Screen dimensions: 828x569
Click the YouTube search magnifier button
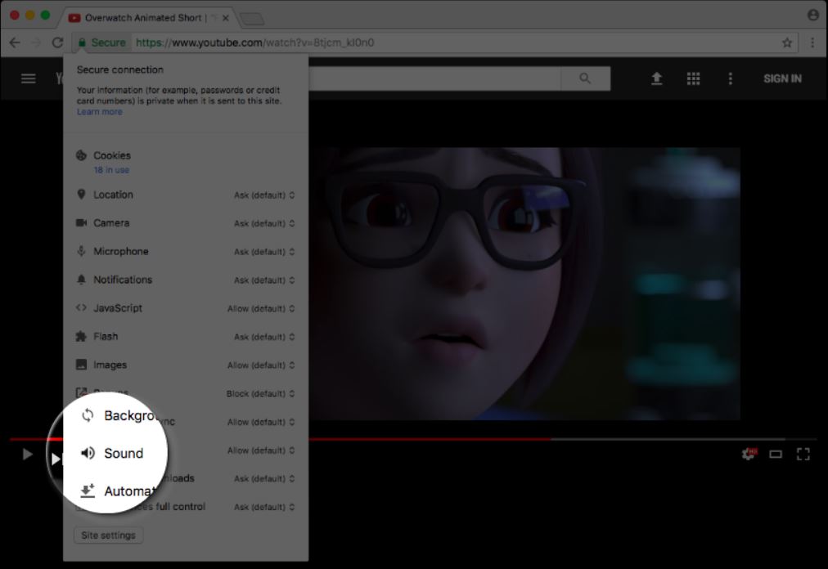(x=584, y=78)
